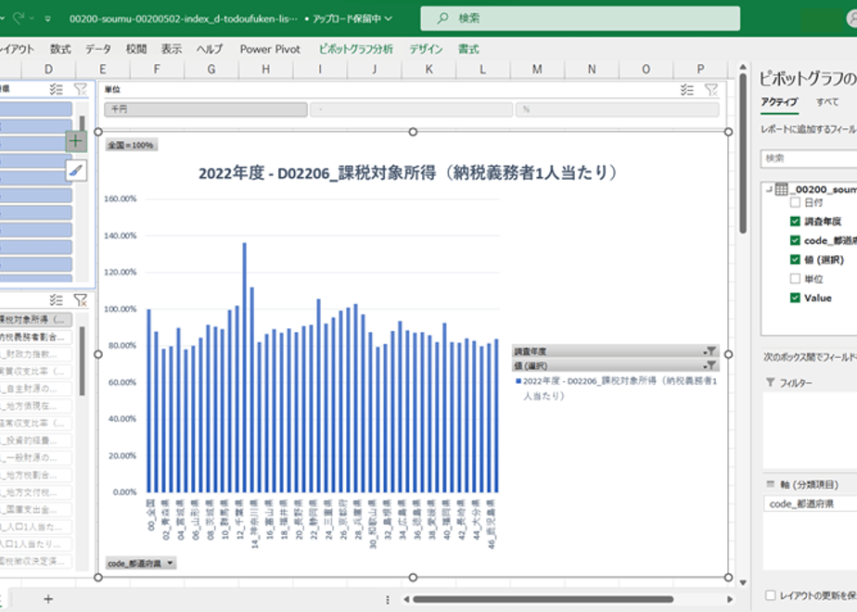Open the デザイン ribbon tab

426,49
